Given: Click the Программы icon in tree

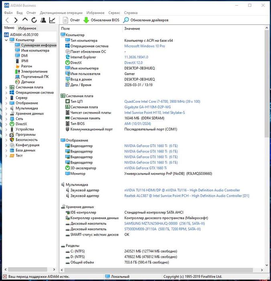Looking at the screenshot, I should pyautogui.click(x=12, y=134).
